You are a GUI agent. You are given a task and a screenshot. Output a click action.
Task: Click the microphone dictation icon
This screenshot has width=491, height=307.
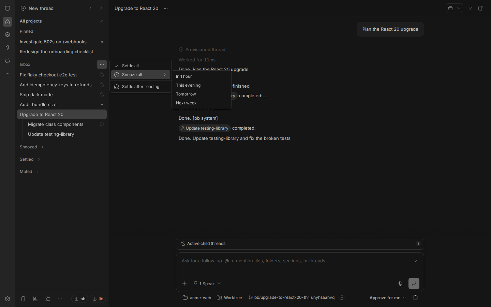pos(400,283)
